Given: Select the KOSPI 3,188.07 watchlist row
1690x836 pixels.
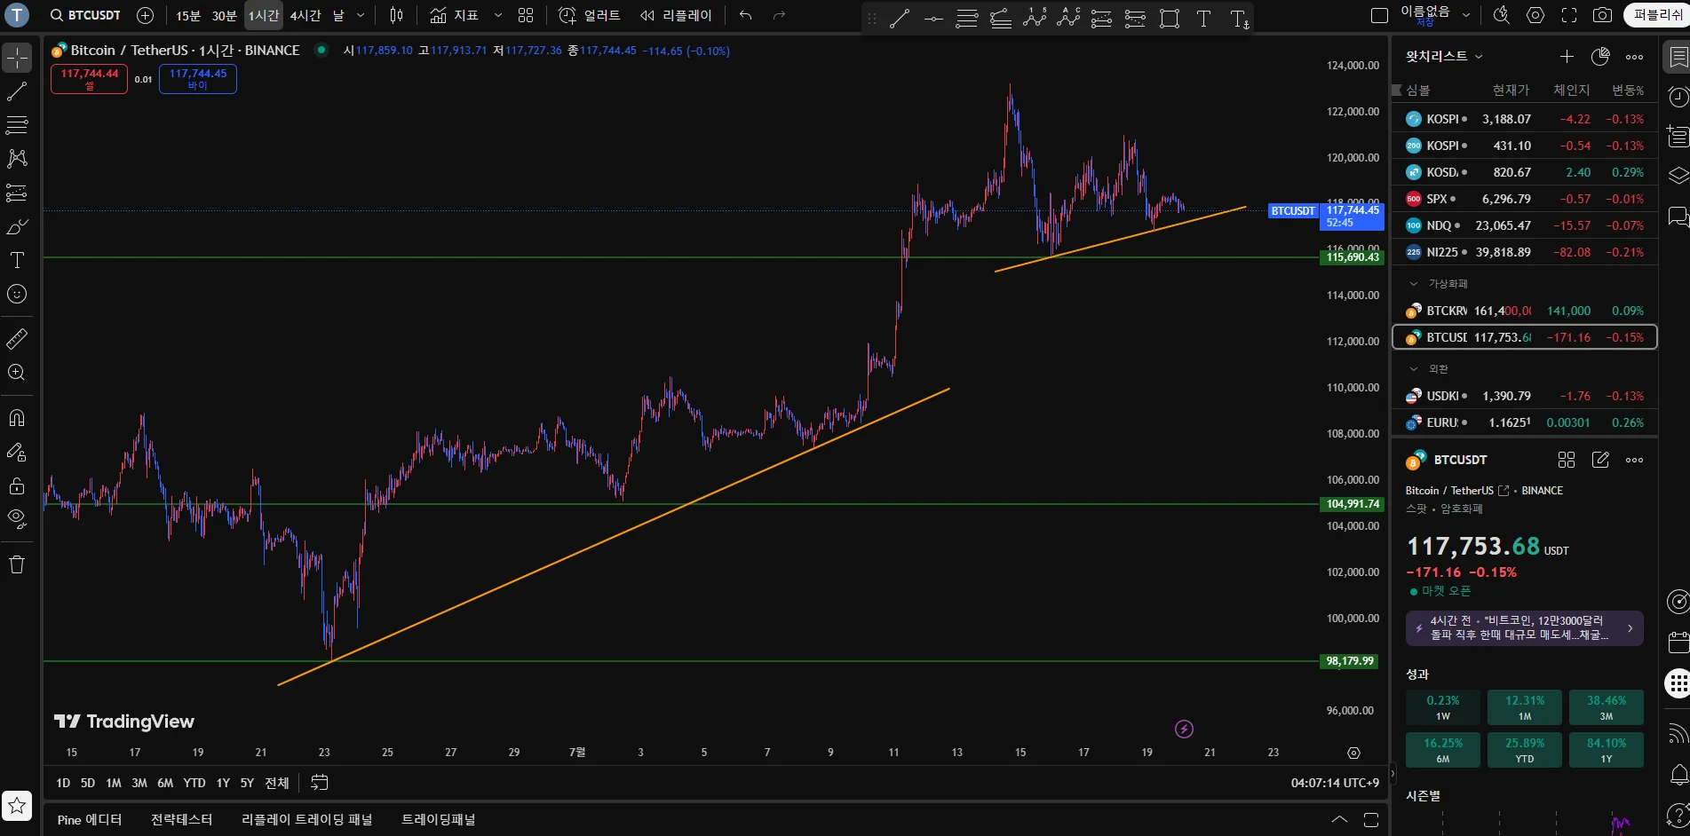Looking at the screenshot, I should click(1524, 119).
